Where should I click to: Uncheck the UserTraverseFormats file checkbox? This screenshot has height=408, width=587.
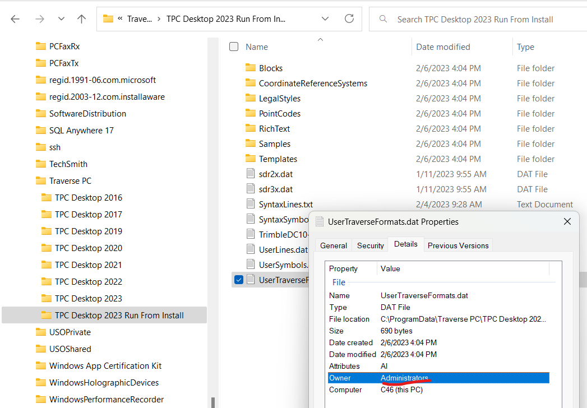pyautogui.click(x=238, y=280)
